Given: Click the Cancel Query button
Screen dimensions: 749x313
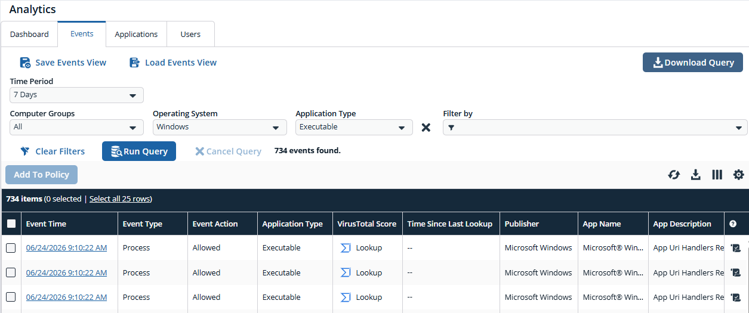Looking at the screenshot, I should [228, 151].
